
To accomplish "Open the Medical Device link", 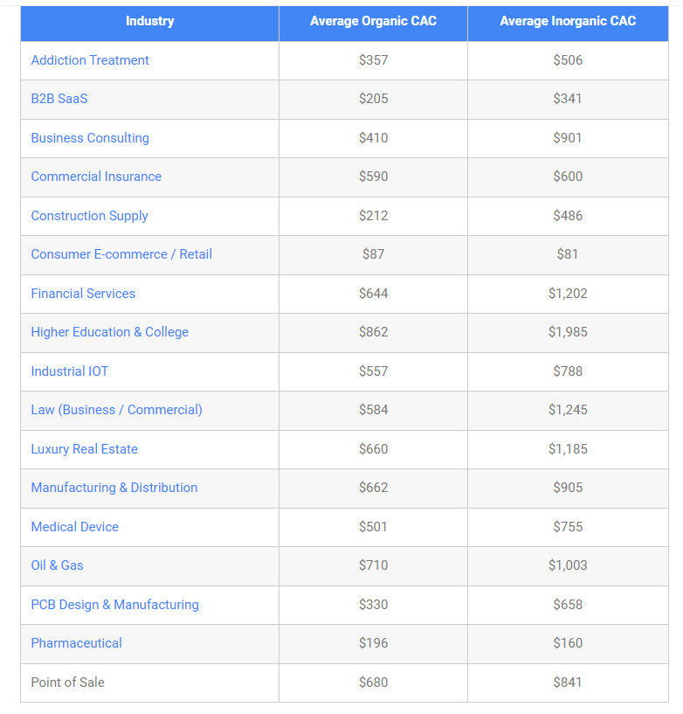I will pos(74,527).
